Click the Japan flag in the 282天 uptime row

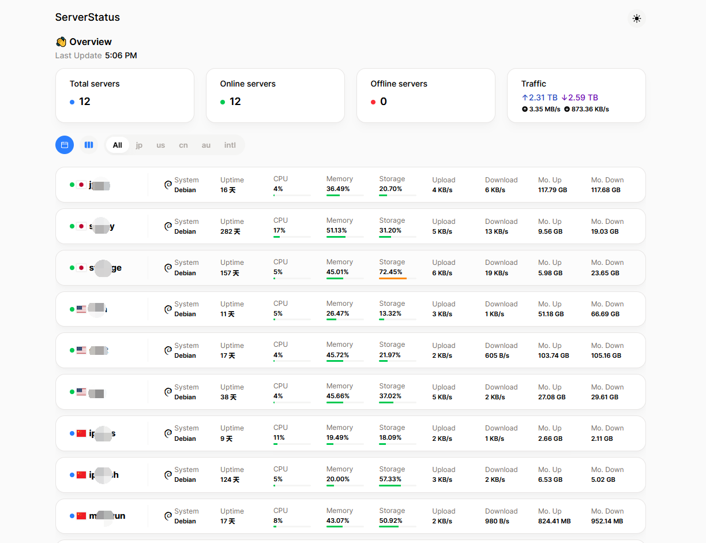81,227
